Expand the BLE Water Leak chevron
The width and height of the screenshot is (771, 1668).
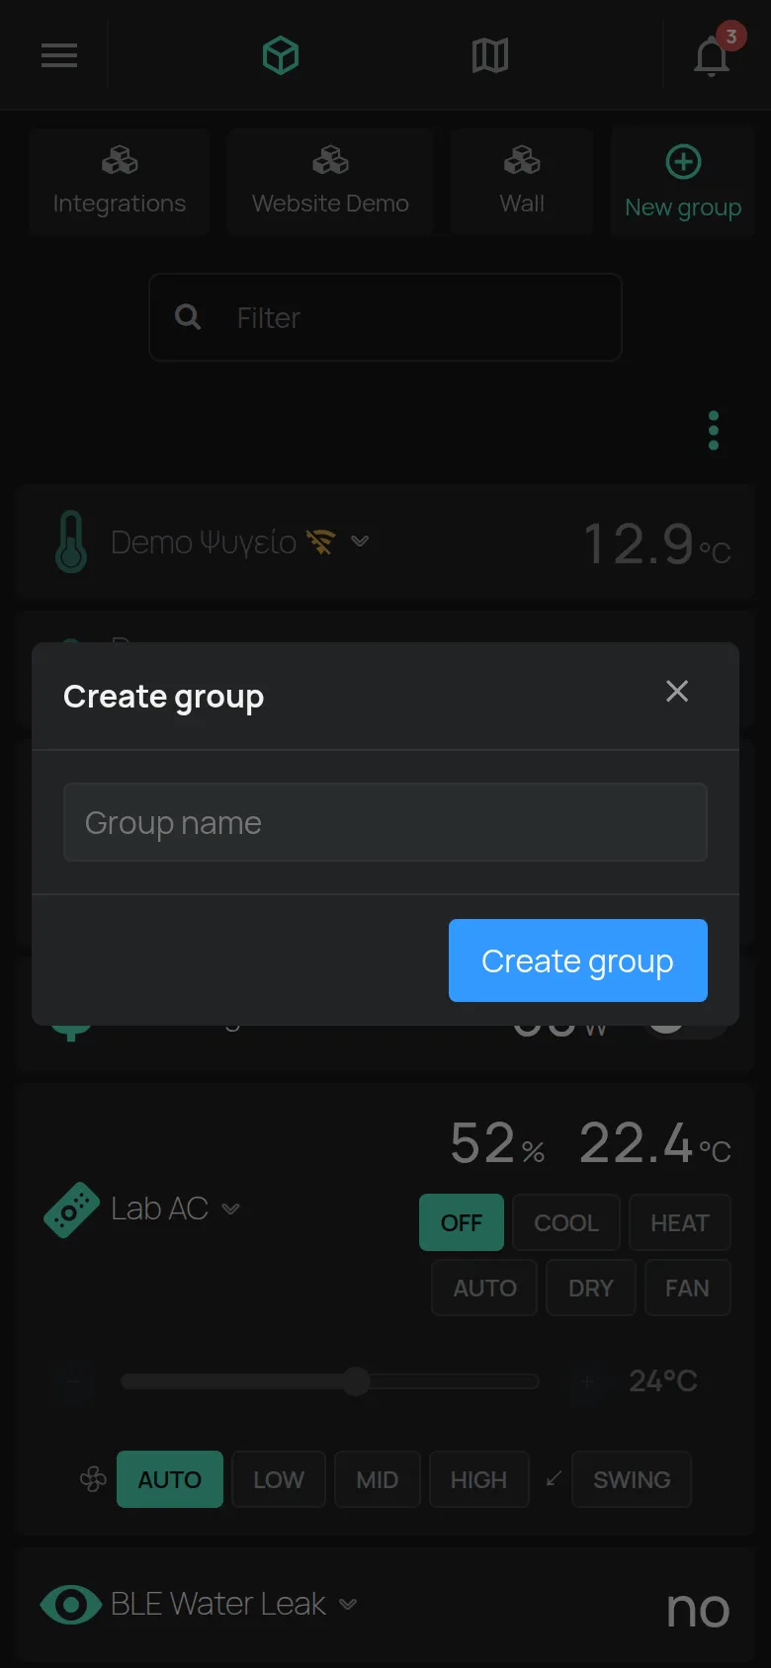pos(348,1604)
